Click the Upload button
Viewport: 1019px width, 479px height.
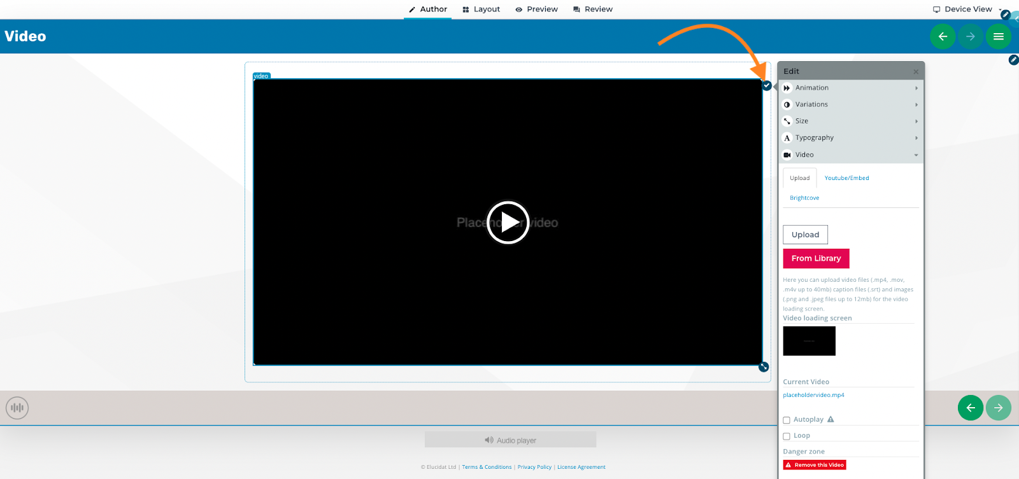[805, 235]
